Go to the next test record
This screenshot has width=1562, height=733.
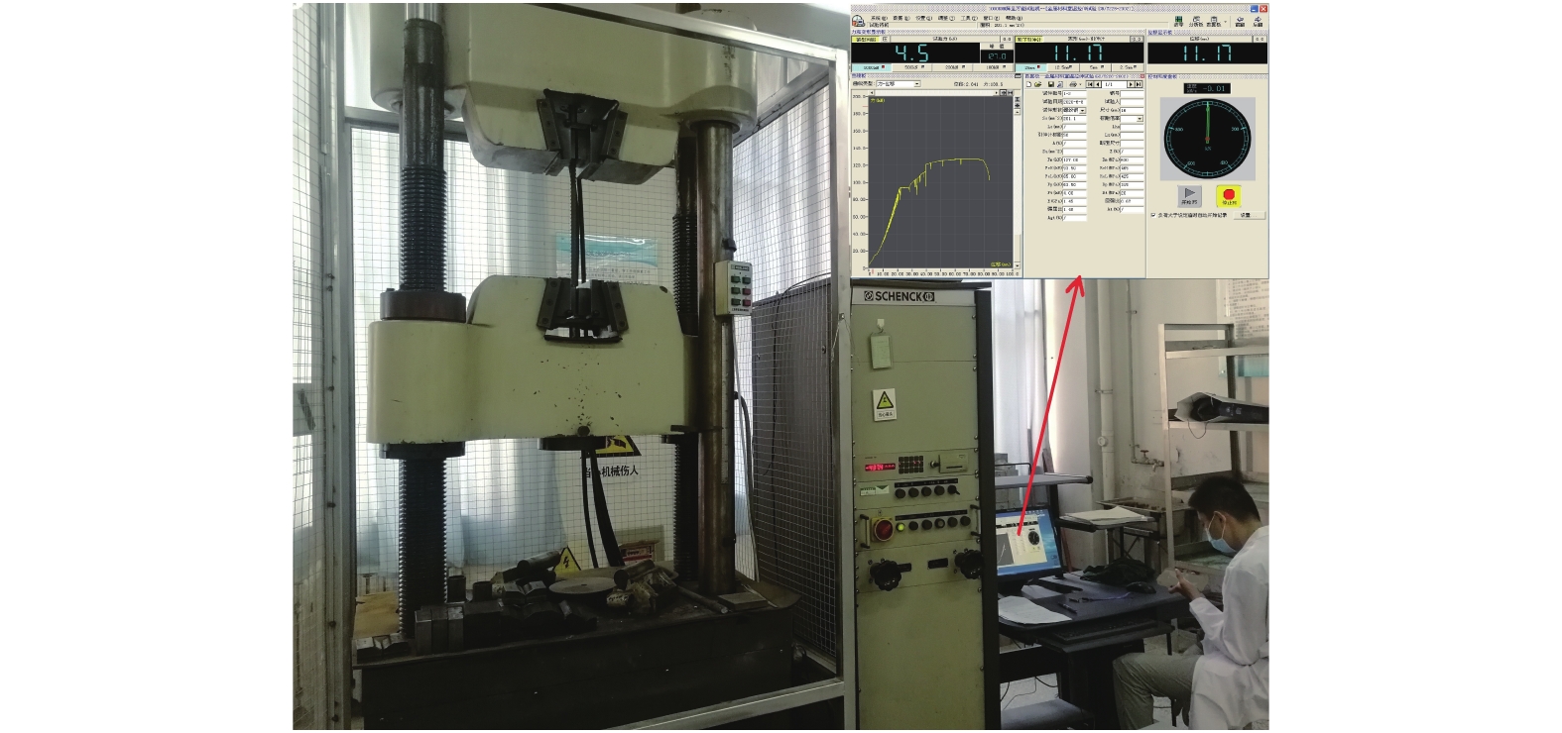(1131, 85)
